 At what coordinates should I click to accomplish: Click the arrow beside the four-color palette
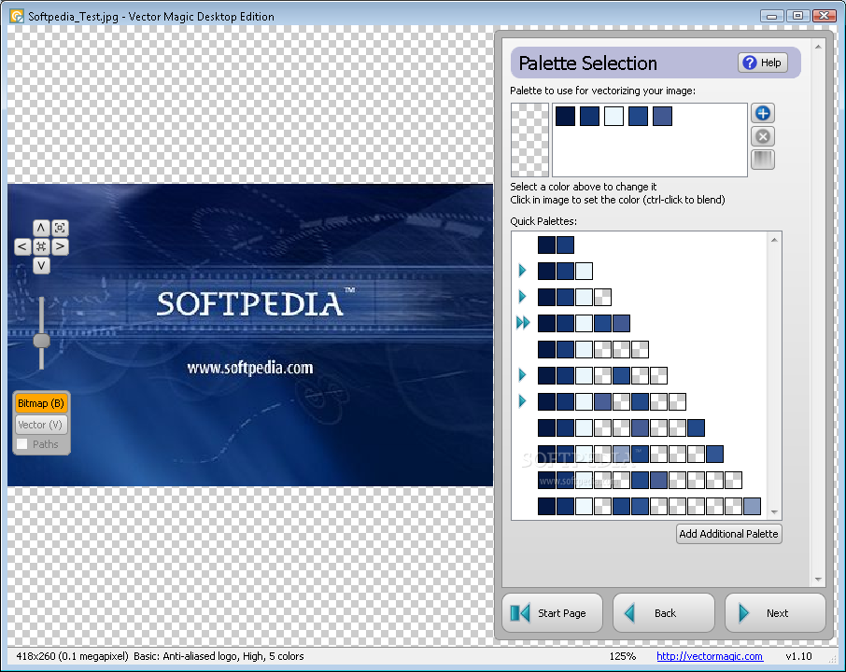click(522, 296)
